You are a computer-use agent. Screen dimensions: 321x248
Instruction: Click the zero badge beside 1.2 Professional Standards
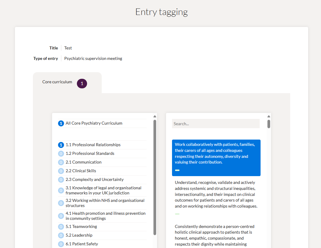pyautogui.click(x=61, y=154)
